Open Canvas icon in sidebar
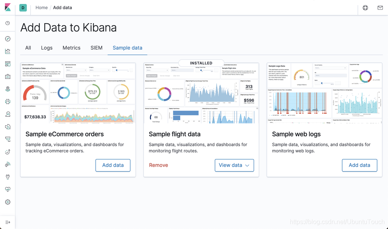Screen dimensions: 388x229 tap(8, 77)
